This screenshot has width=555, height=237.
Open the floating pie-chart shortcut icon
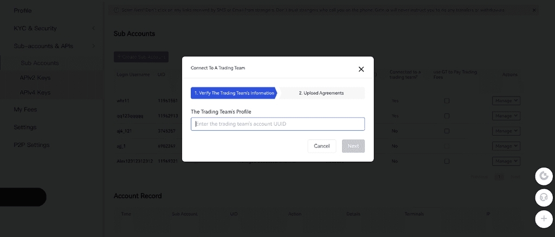pyautogui.click(x=544, y=175)
